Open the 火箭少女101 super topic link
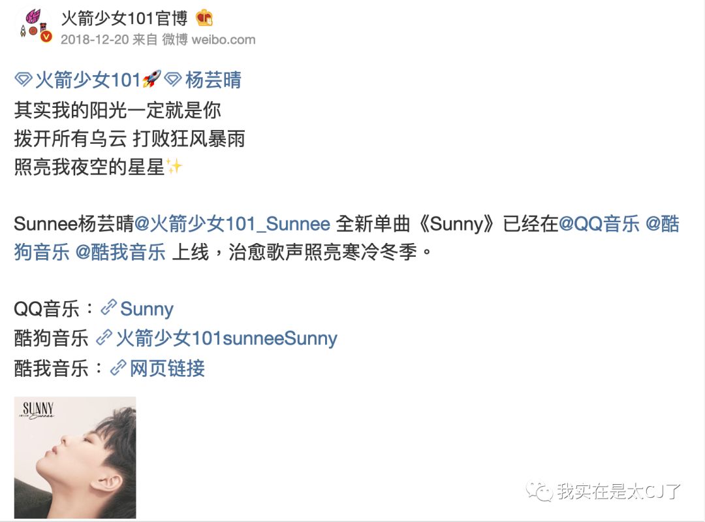The image size is (705, 522). pyautogui.click(x=88, y=80)
